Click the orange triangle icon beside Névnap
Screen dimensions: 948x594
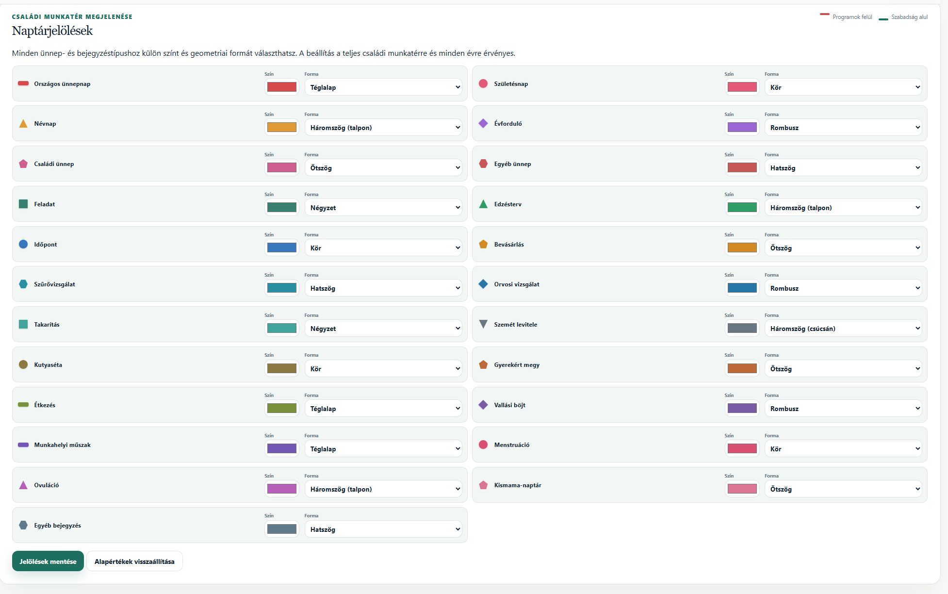tap(23, 124)
